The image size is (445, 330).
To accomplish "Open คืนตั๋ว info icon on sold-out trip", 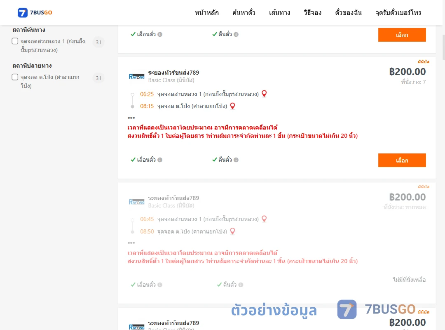I will [241, 285].
